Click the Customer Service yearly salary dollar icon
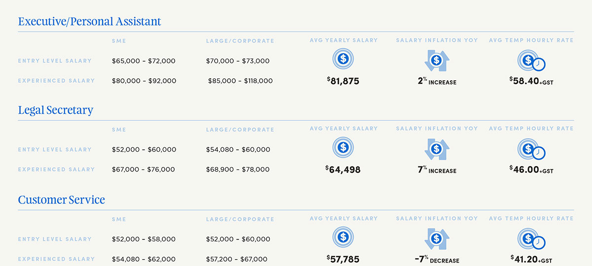Image resolution: width=592 pixels, height=266 pixels. pos(343,237)
